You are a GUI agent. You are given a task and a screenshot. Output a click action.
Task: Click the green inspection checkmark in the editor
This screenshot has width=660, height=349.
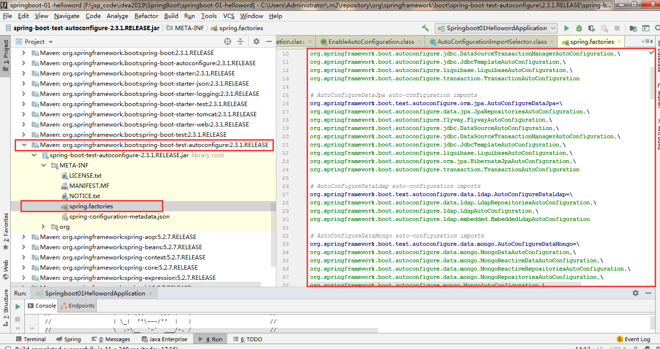[652, 52]
